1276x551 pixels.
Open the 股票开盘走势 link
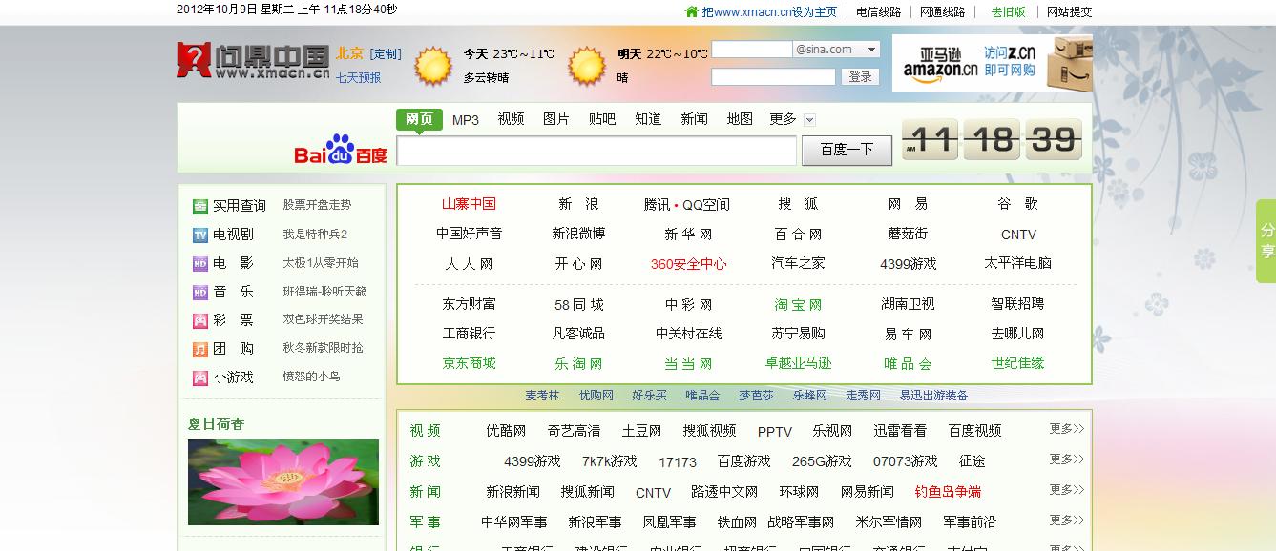pyautogui.click(x=317, y=205)
